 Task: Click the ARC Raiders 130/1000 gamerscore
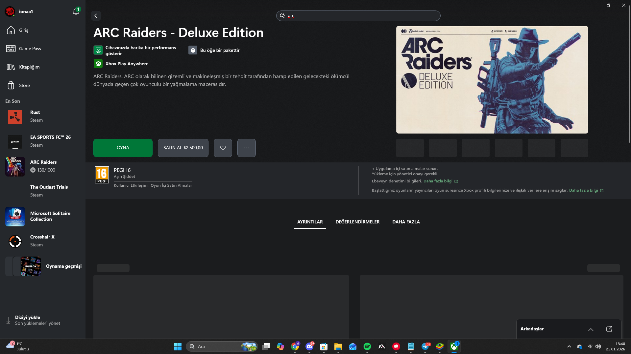pyautogui.click(x=43, y=170)
